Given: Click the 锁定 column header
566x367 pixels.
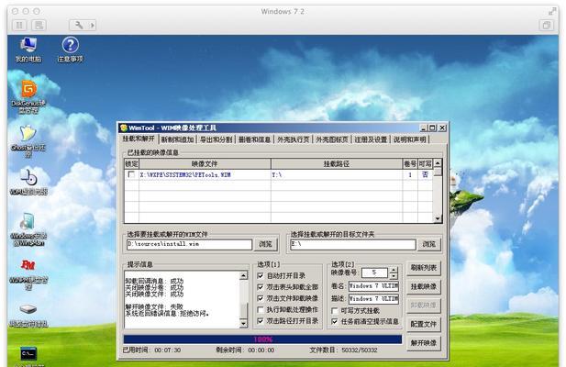Looking at the screenshot, I should (131, 164).
